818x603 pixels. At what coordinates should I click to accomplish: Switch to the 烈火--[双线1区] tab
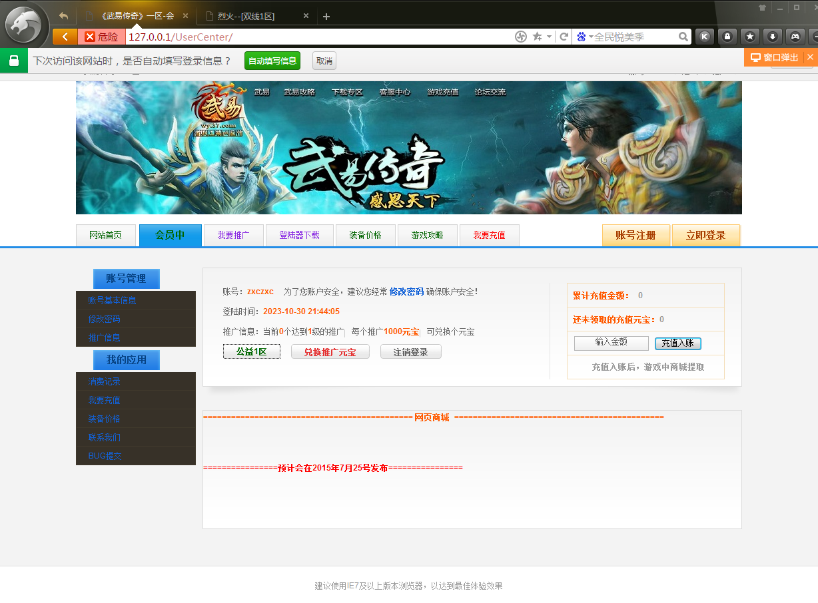pos(256,16)
